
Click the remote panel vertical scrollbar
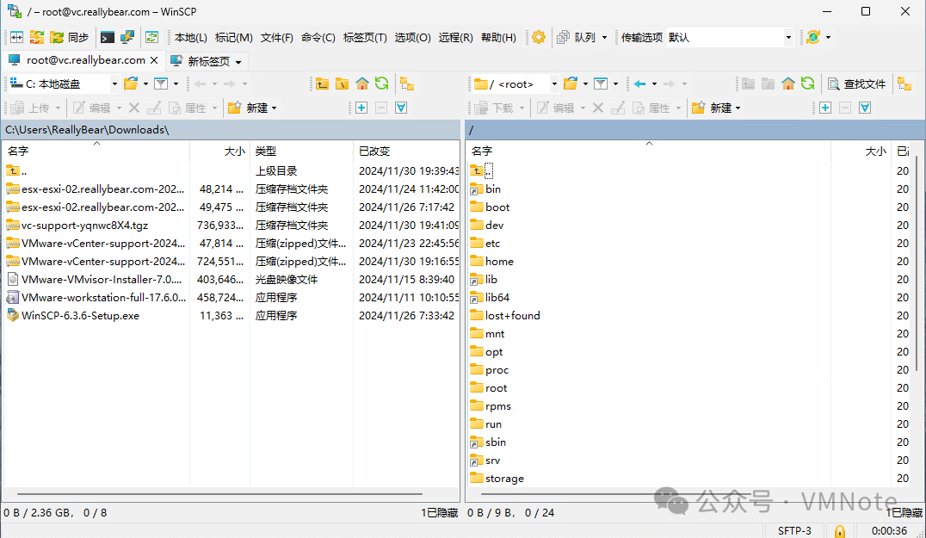coord(917,263)
